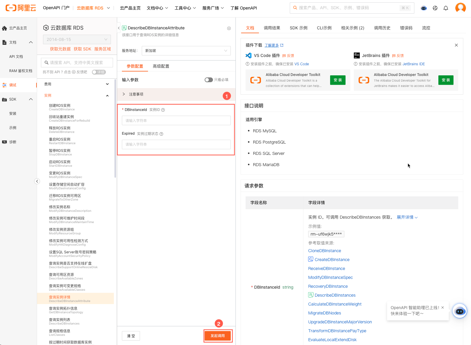Click the 发起调用 button

(218, 336)
